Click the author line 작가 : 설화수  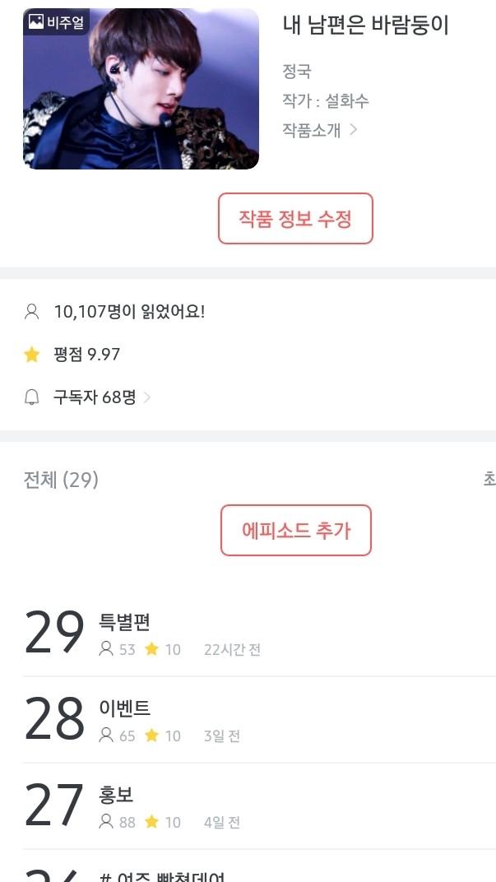(x=326, y=101)
